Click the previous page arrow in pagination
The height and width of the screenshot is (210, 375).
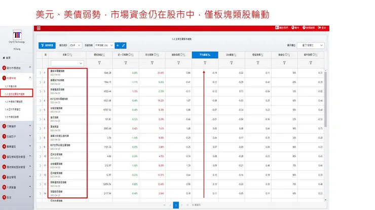point(170,205)
